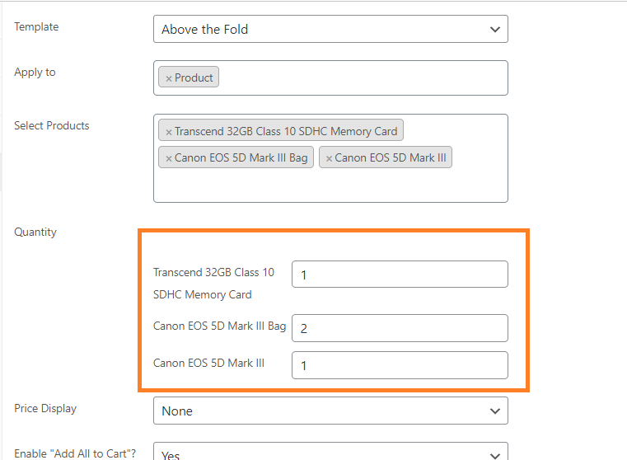Edit quantity for Transcend 32GB memory card
The image size is (627, 460).
click(400, 275)
